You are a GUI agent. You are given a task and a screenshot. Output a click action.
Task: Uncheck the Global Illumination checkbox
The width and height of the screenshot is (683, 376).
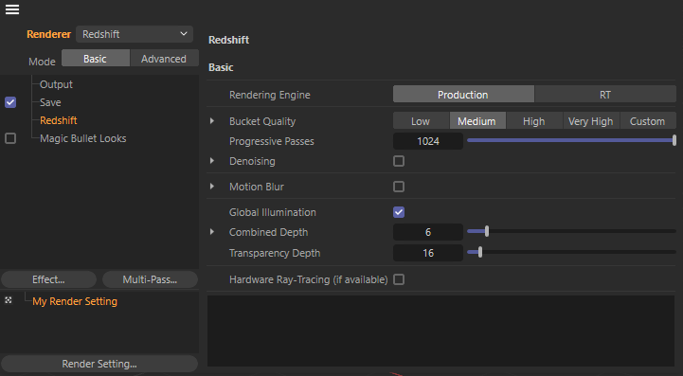pos(399,212)
